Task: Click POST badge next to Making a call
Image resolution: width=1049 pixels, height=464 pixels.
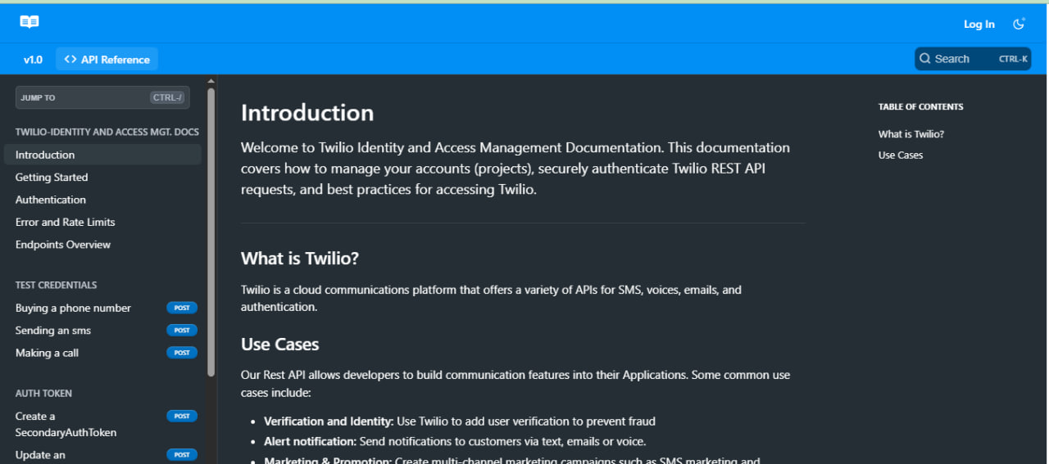Action: [182, 353]
